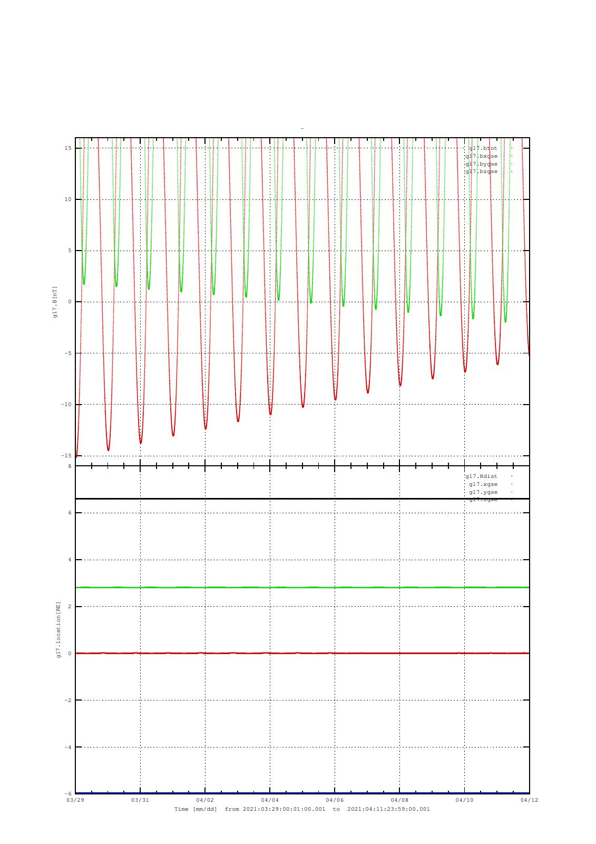The width and height of the screenshot is (596, 844).
Task: Click the g17.btot legend entry
Action: pos(483,148)
